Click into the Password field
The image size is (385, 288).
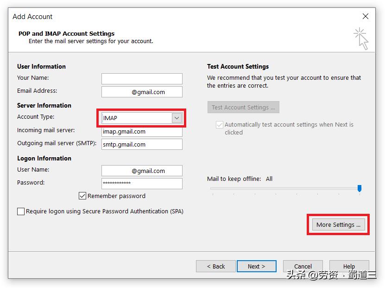[x=141, y=183]
